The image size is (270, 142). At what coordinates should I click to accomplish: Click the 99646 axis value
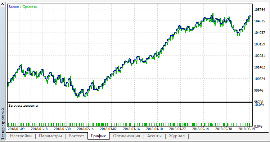(x=259, y=90)
